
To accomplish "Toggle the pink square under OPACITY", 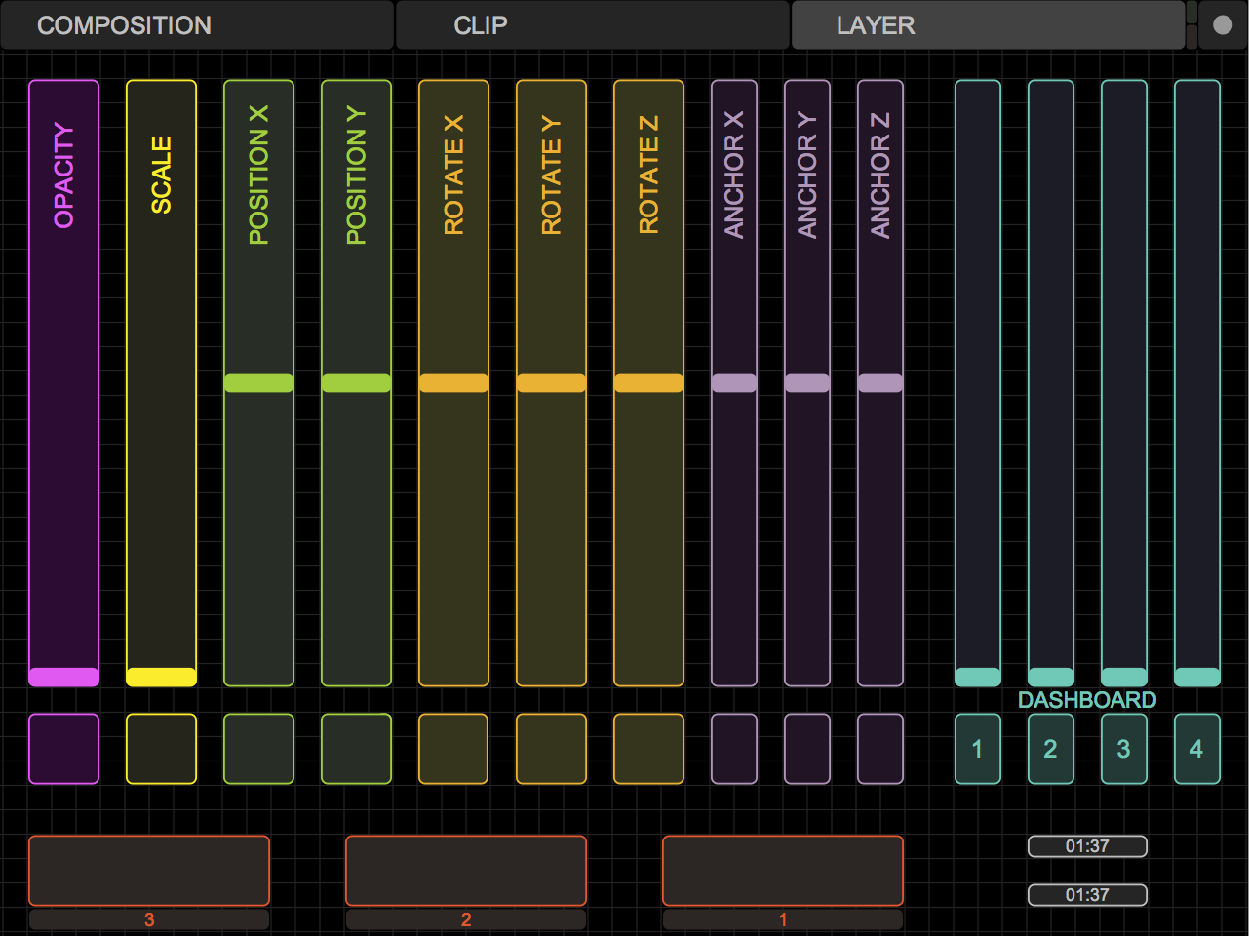I will [63, 749].
